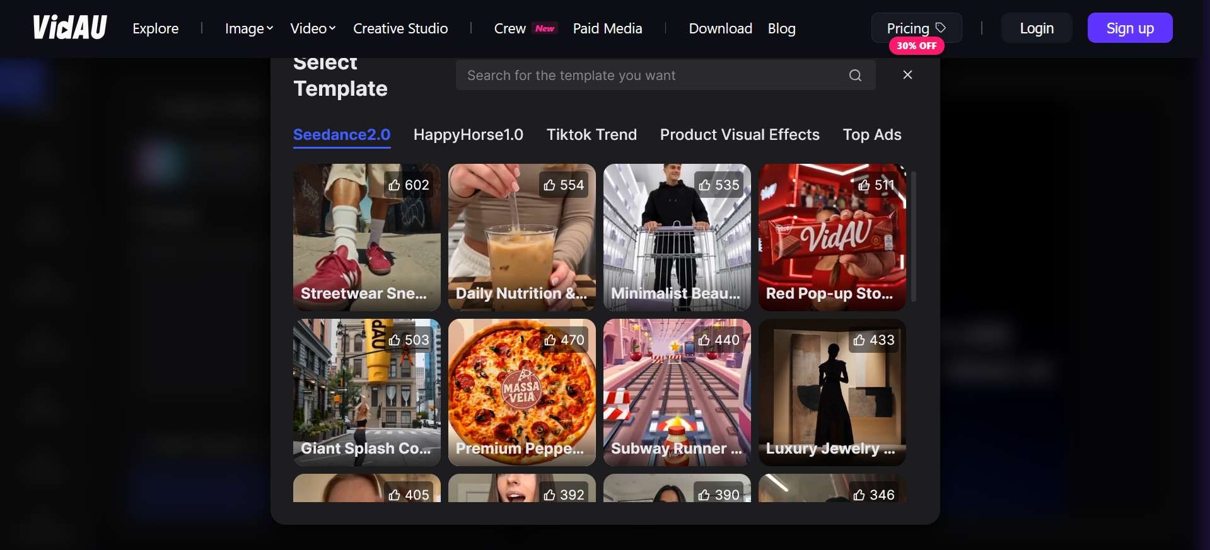Expand the Image dropdown menu
The image size is (1210, 550).
pos(249,28)
